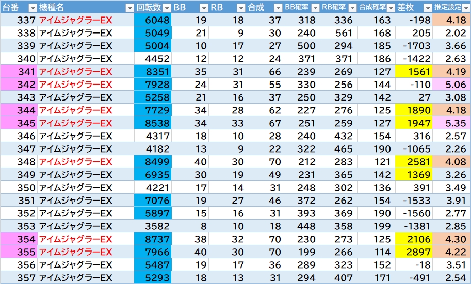The height and width of the screenshot is (284, 471).
Task: Select yellow medal difference cell 2897
Action: tap(414, 252)
